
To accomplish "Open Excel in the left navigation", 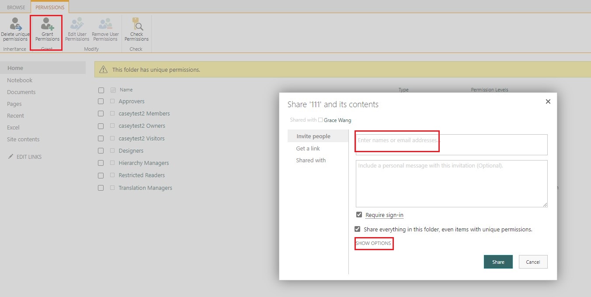I will click(13, 127).
